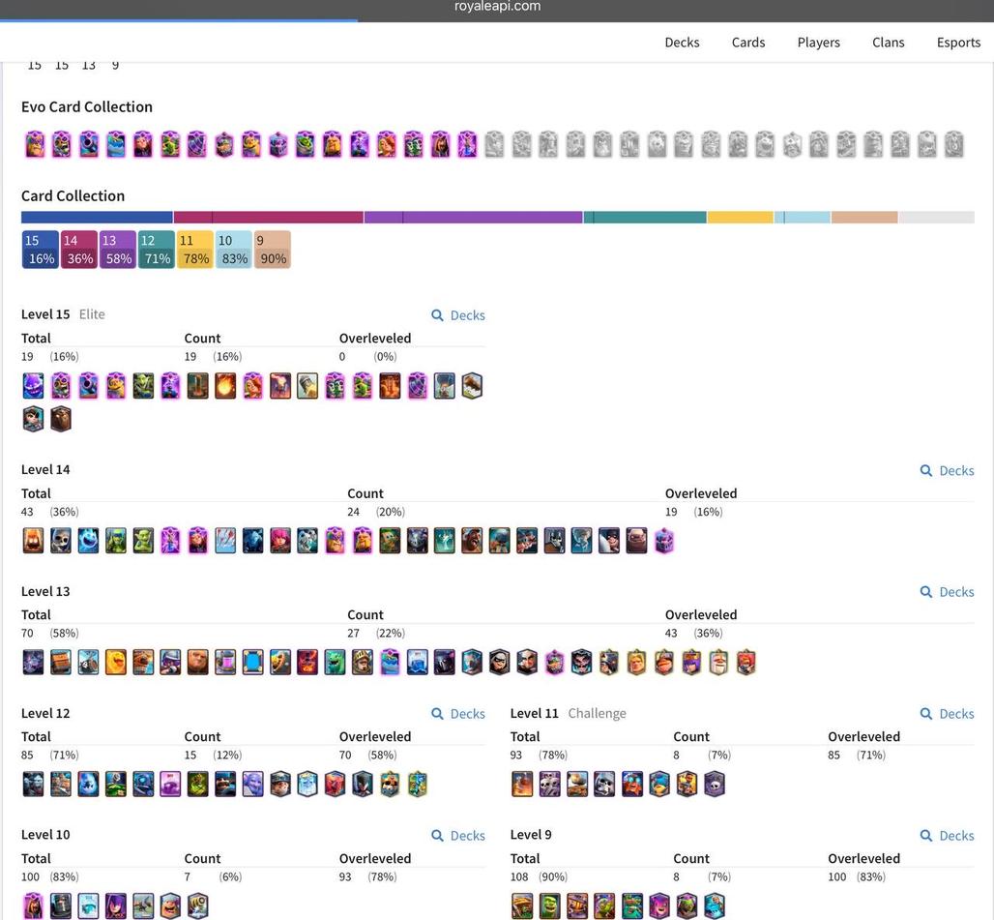Open the Decks navigation menu

(x=682, y=43)
